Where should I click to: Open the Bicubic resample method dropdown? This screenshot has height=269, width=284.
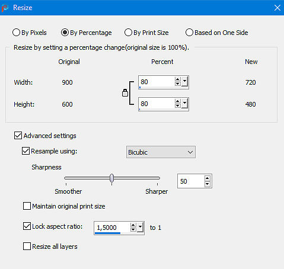(161, 152)
